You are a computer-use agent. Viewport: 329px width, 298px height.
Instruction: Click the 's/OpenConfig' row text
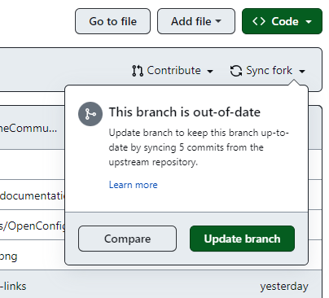pyautogui.click(x=33, y=226)
